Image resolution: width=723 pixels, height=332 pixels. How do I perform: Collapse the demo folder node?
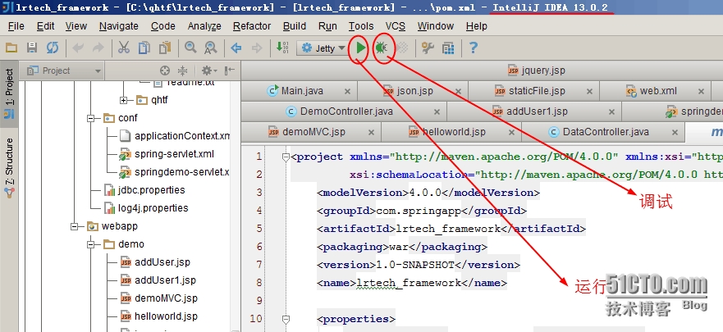pos(91,244)
